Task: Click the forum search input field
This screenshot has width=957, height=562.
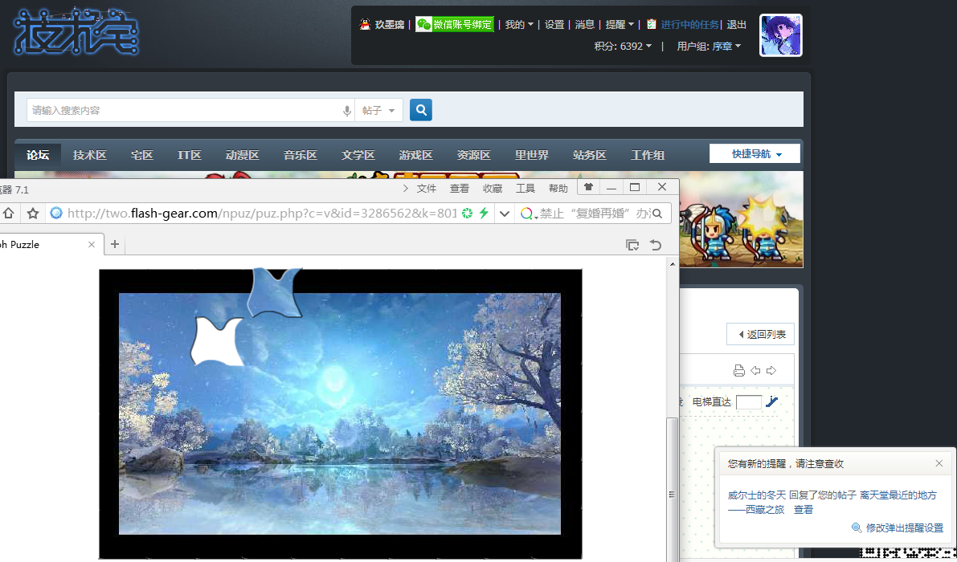Action: tap(185, 111)
